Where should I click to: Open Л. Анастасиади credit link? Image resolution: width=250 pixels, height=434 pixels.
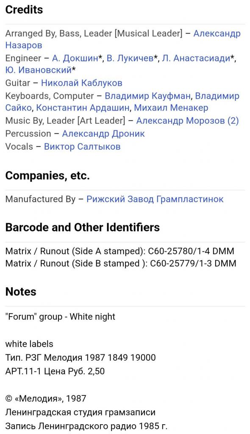tap(196, 58)
